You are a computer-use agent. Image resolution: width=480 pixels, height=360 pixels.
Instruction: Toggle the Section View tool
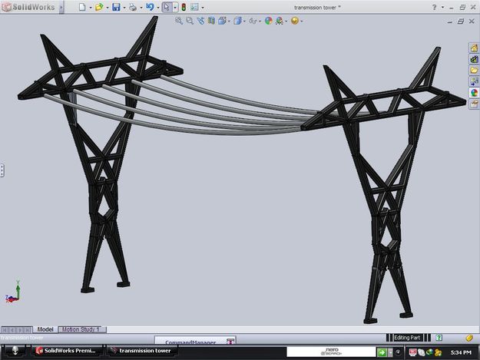[x=211, y=21]
